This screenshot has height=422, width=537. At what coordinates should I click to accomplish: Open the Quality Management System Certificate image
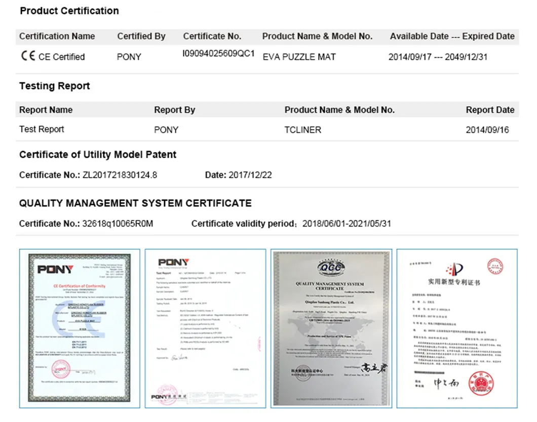pyautogui.click(x=331, y=328)
